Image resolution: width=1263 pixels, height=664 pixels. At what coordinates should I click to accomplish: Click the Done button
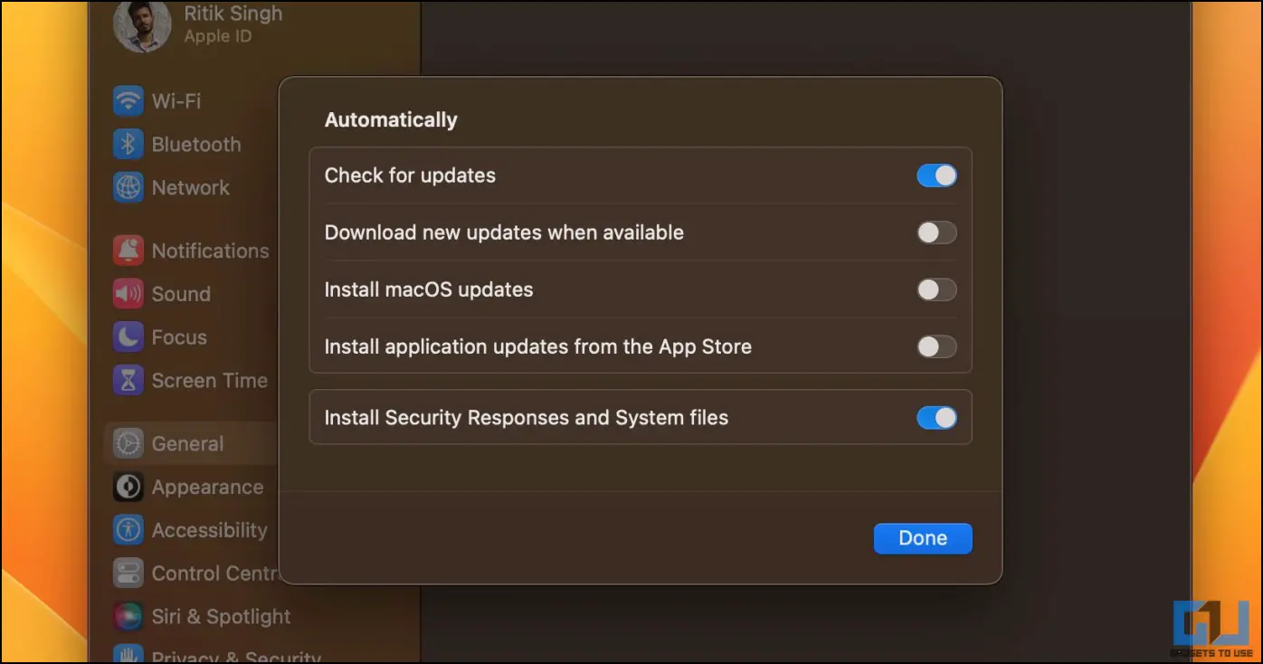(x=923, y=538)
